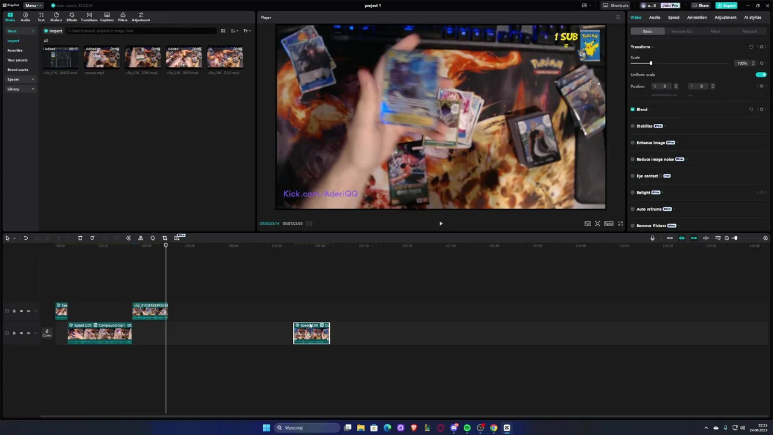Toggle the Uniform scale switch

click(x=761, y=75)
